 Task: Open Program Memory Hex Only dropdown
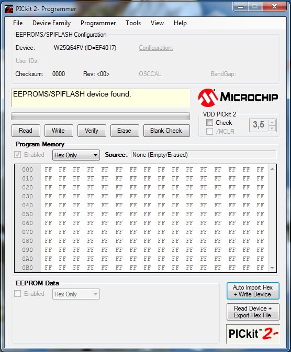[76, 155]
